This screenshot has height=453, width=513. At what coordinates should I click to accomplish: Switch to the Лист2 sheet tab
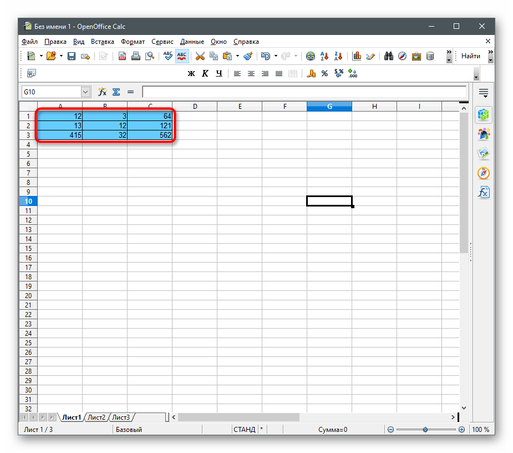pos(96,417)
